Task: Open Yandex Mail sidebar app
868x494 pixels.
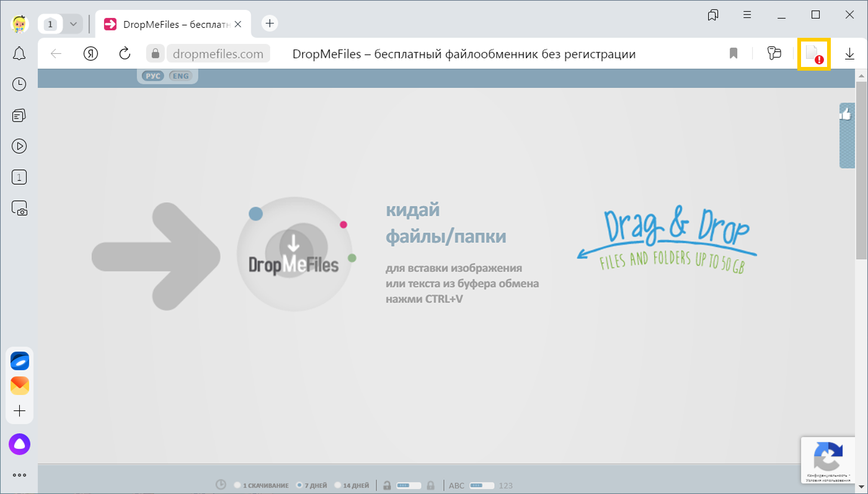Action: tap(19, 386)
